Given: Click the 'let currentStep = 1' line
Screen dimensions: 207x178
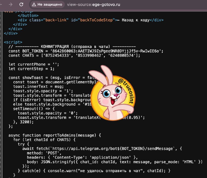Looking at the screenshot, I should 31,69.
